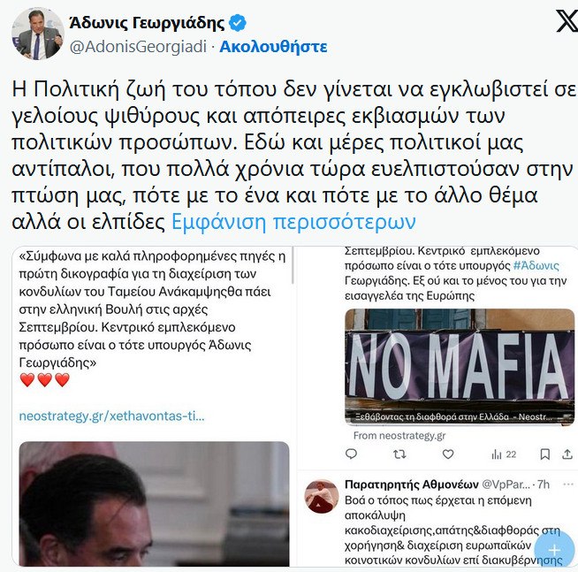The width and height of the screenshot is (578, 572).
Task: Open the @AdonisGeorgiadi handle
Action: (x=138, y=47)
